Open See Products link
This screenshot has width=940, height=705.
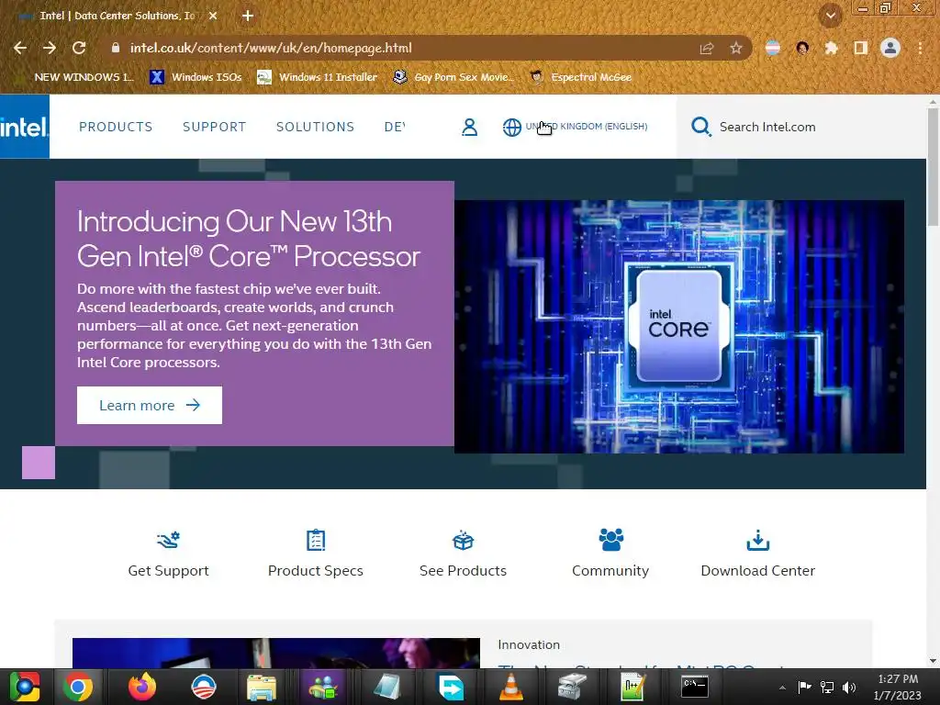pos(463,571)
